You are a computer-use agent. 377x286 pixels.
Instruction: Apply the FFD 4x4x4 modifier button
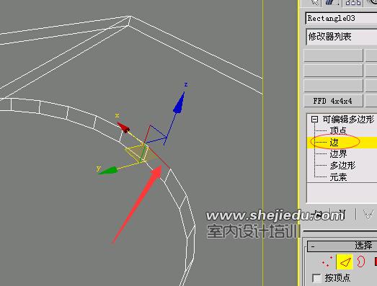coord(333,101)
